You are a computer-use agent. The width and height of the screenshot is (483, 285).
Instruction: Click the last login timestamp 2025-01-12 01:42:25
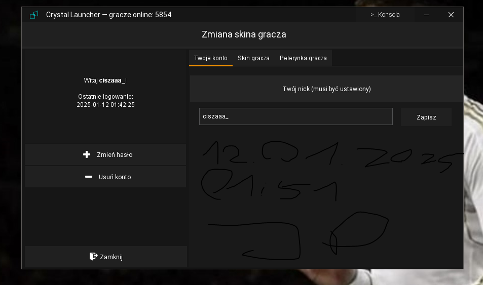tap(105, 105)
